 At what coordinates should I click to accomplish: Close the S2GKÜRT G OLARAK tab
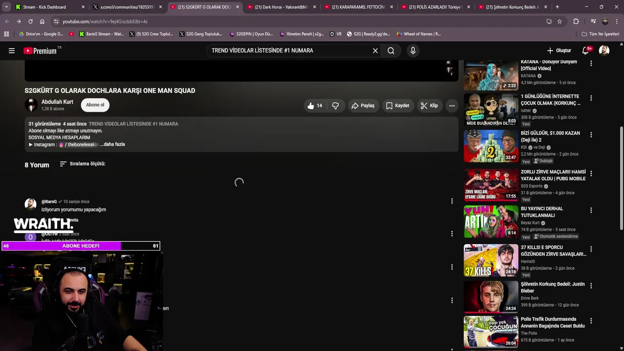pyautogui.click(x=237, y=7)
